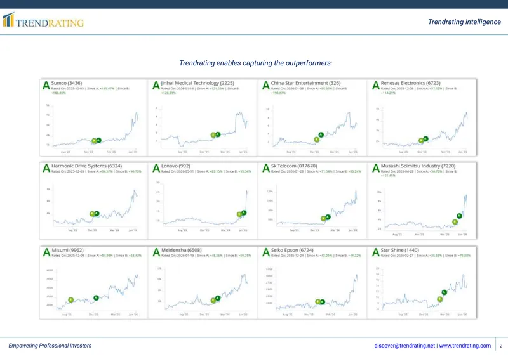Select the "Misumi (9962)" title
The image size is (508, 359).
point(67,251)
